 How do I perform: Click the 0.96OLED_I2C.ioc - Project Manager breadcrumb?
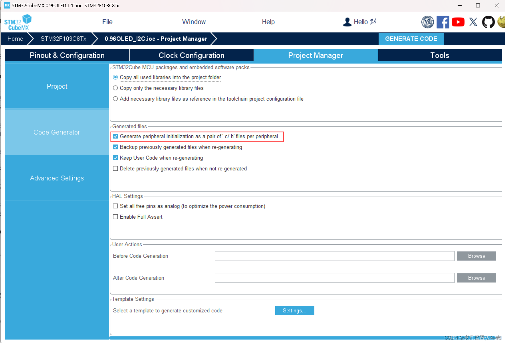pyautogui.click(x=156, y=39)
